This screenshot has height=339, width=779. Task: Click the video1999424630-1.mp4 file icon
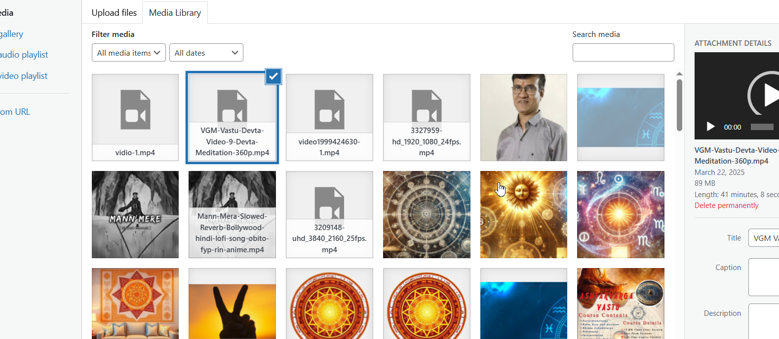[x=329, y=110]
